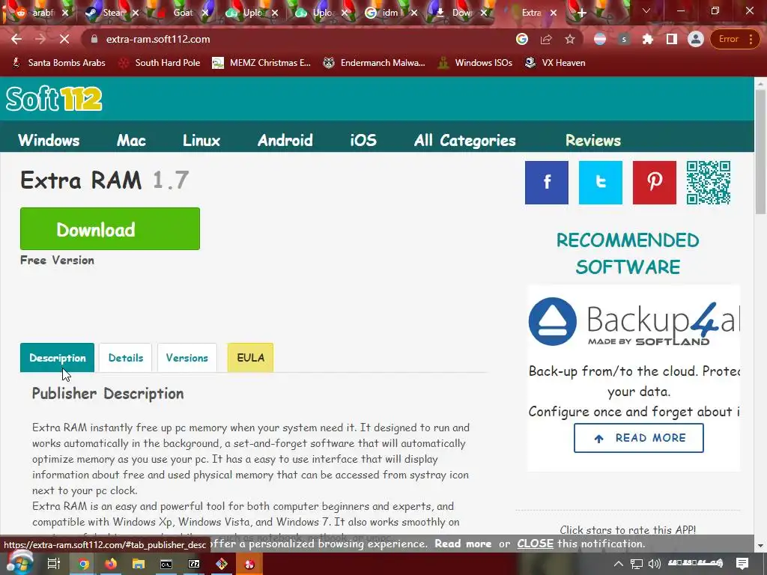Screen dimensions: 767x575
Task: Open volume control tray icon
Action: coord(654,564)
